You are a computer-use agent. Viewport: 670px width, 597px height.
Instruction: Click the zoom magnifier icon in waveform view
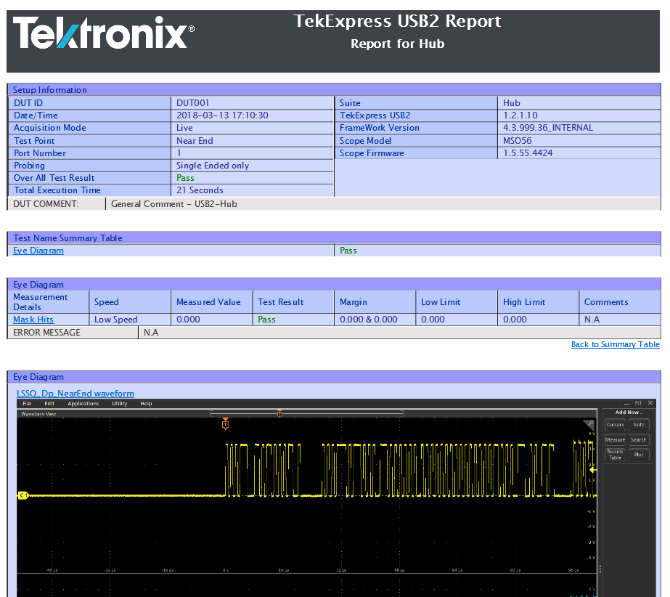coord(590,424)
